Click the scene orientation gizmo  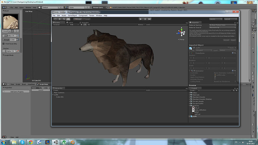(181, 33)
